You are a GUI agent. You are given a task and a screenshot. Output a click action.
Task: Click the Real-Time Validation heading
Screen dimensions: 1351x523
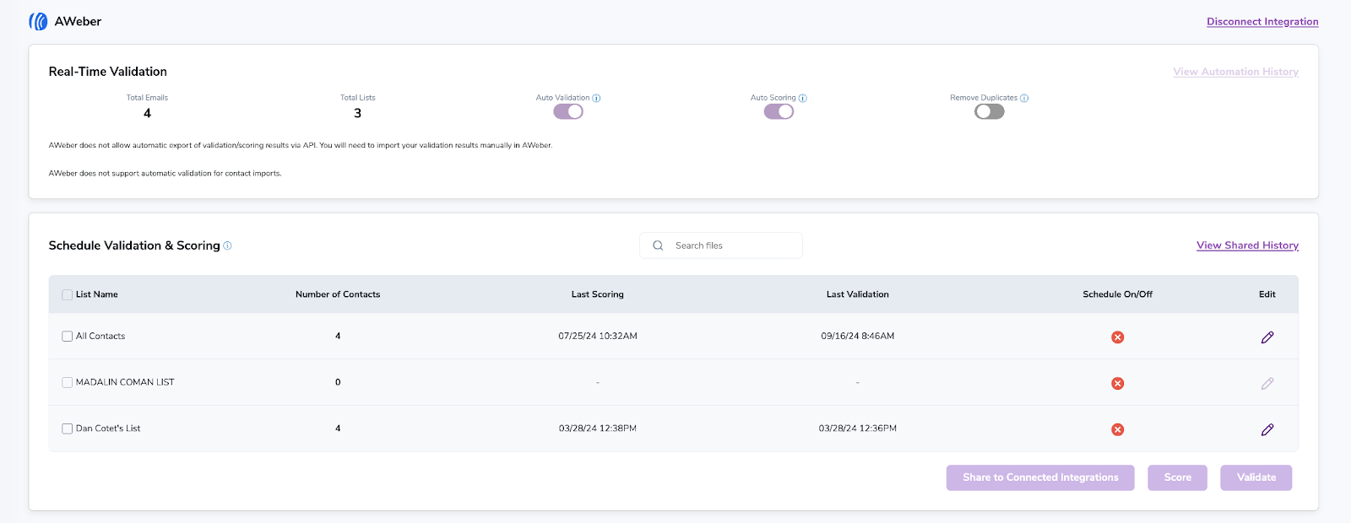[x=108, y=72]
